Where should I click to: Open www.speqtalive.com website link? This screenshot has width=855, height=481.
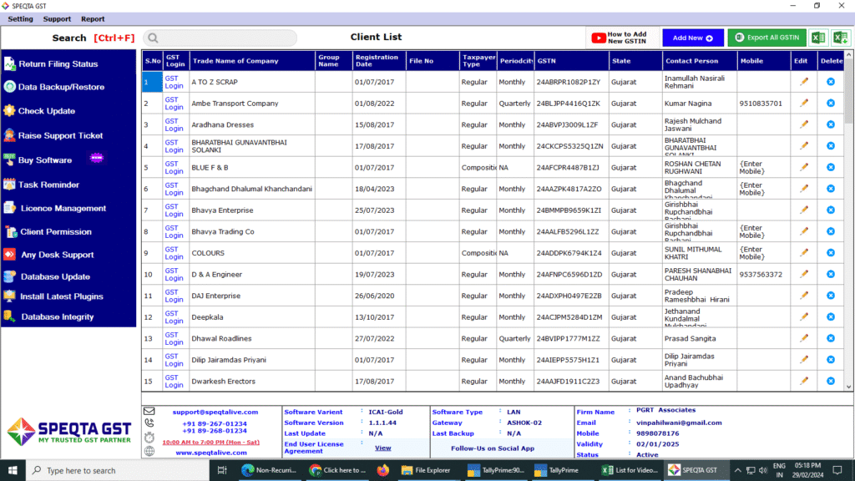[211, 453]
